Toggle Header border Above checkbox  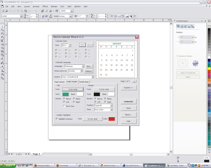[x=96, y=99]
